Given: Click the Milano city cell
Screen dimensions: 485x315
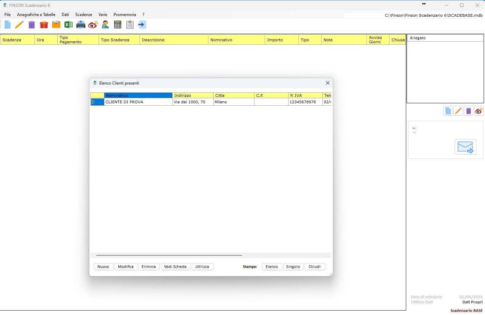Looking at the screenshot, I should (x=234, y=102).
